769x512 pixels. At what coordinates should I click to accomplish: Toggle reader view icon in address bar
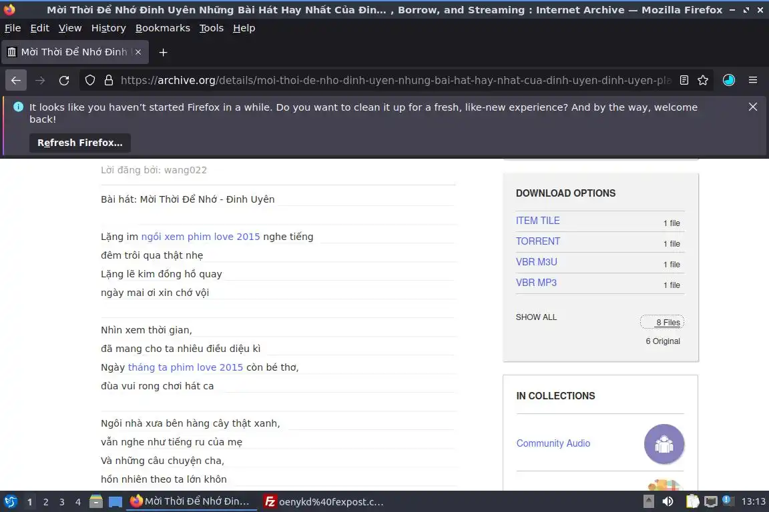coord(684,81)
